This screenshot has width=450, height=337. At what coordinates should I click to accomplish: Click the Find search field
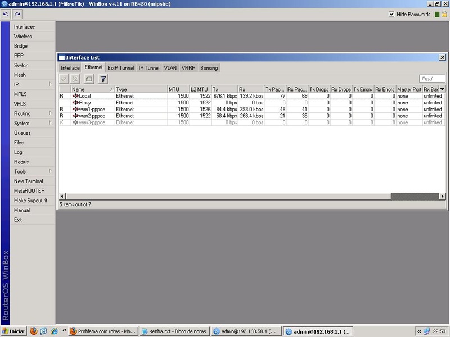tap(432, 79)
